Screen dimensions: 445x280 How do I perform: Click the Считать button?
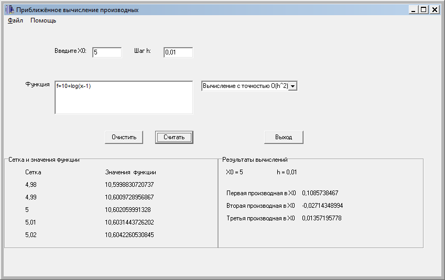174,137
